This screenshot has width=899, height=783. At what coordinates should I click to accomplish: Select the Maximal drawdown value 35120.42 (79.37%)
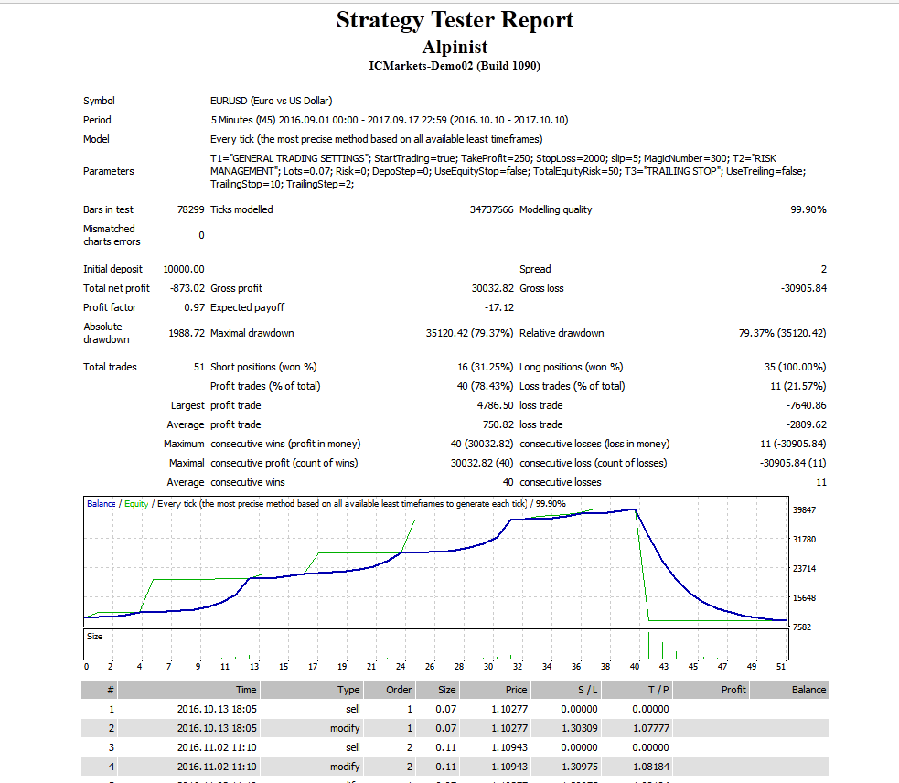469,333
